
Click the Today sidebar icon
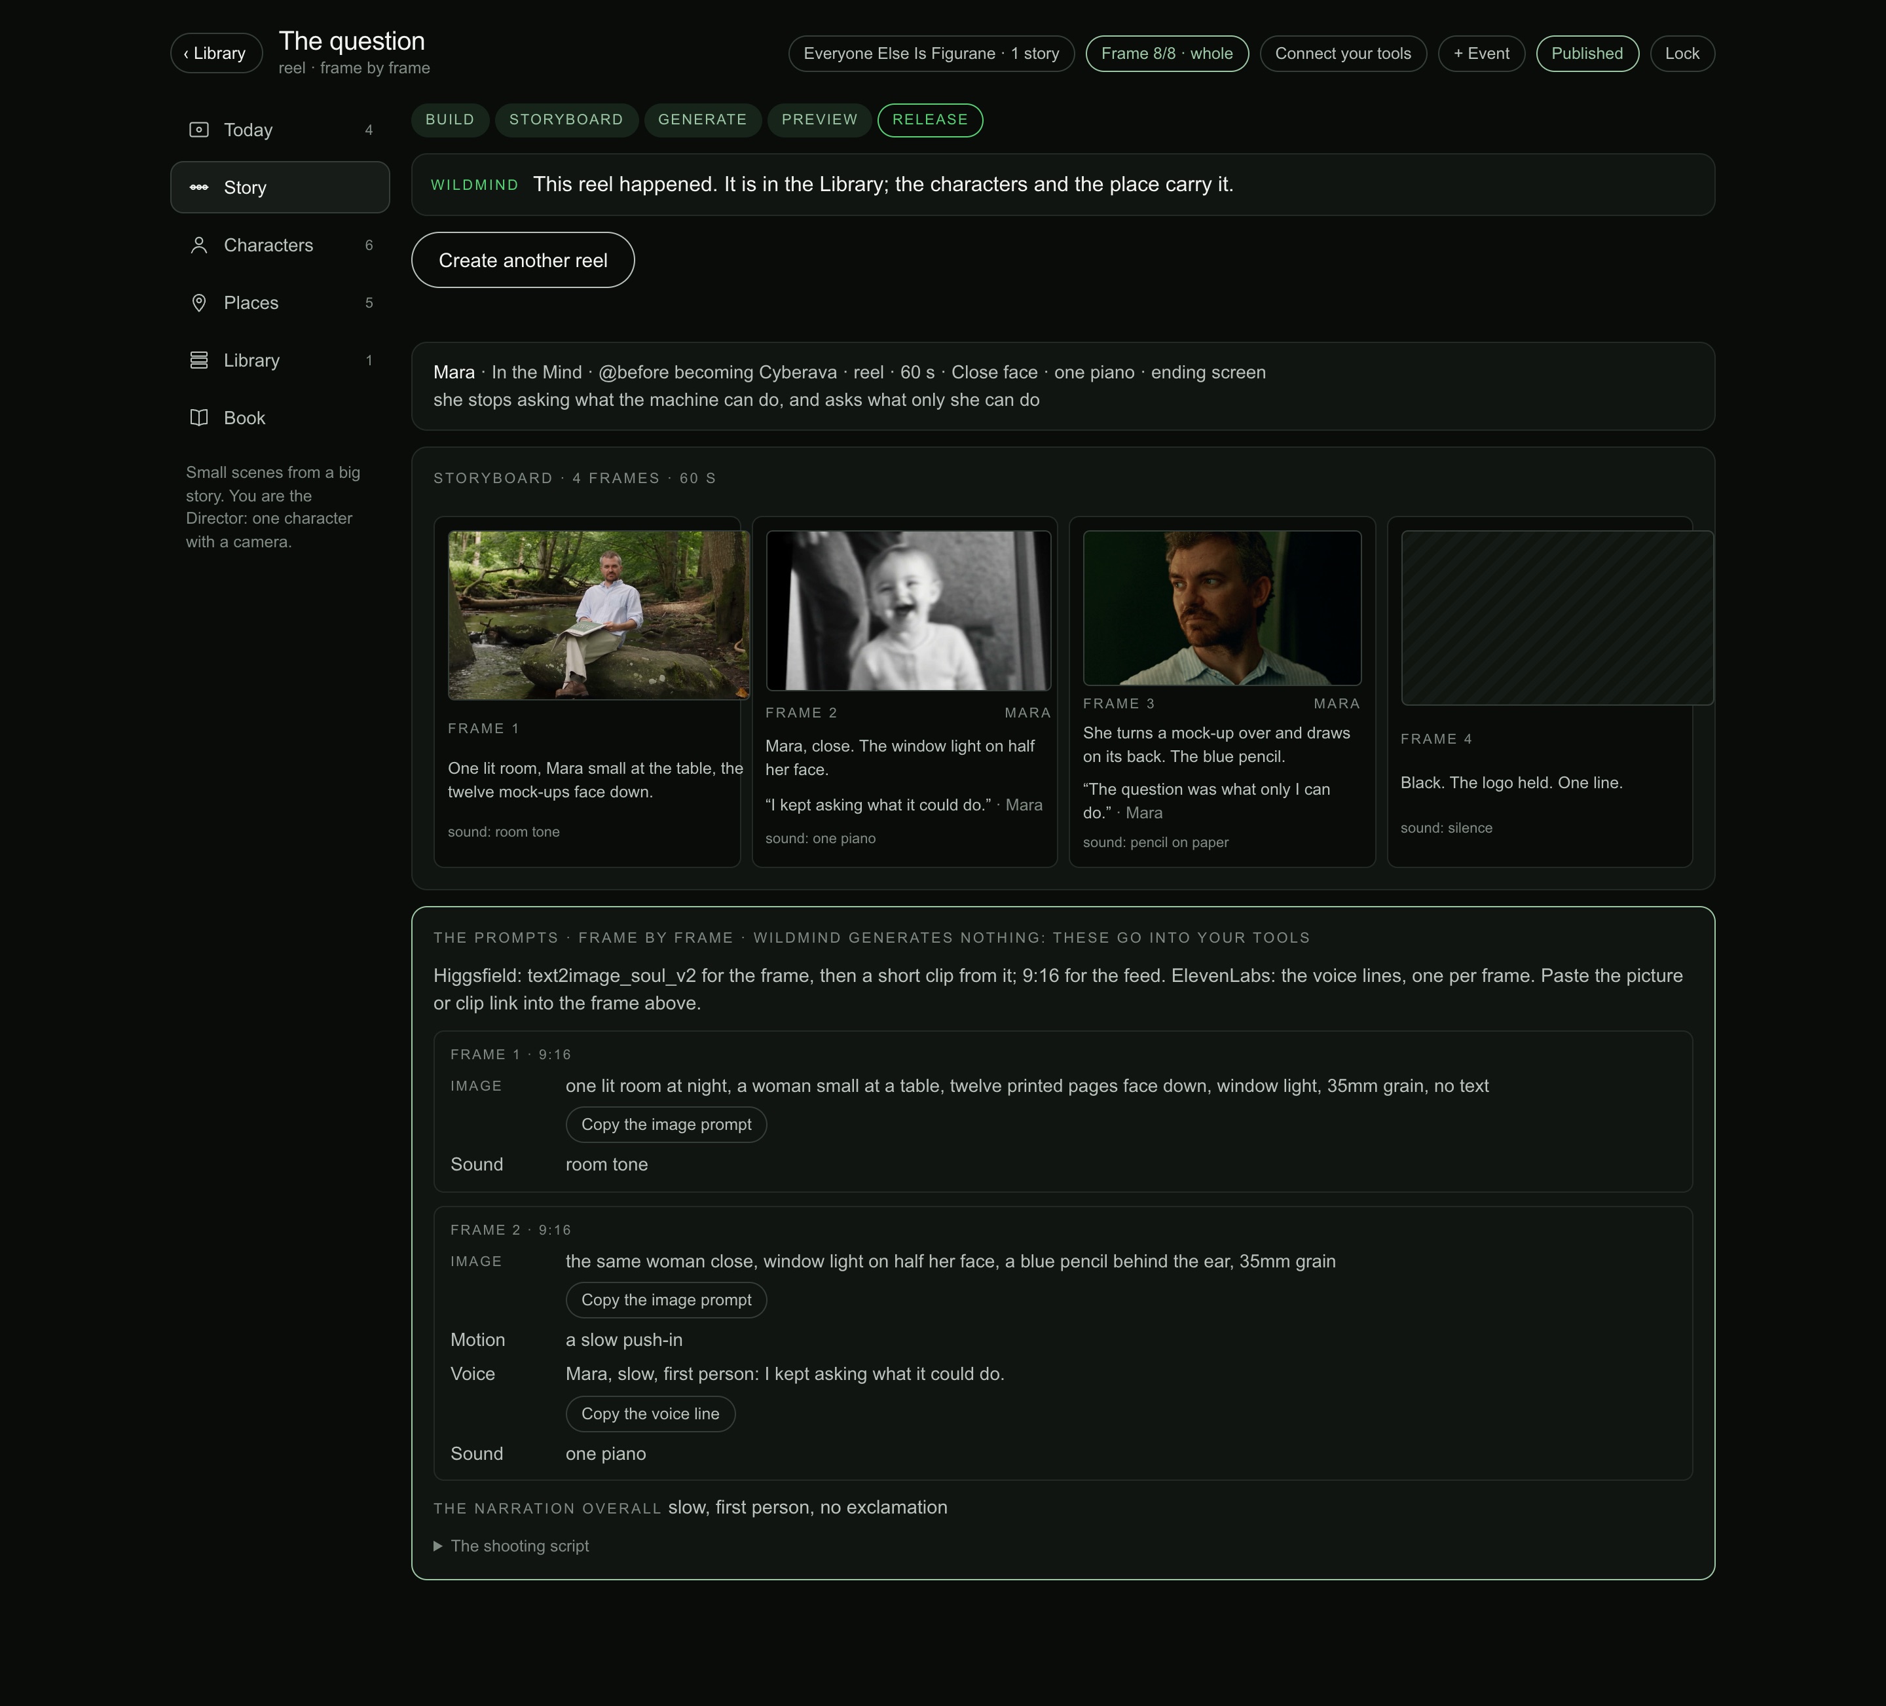click(x=198, y=130)
